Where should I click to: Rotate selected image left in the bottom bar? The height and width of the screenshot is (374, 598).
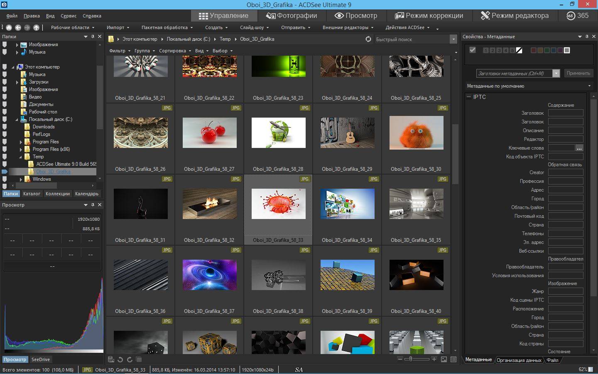click(120, 359)
